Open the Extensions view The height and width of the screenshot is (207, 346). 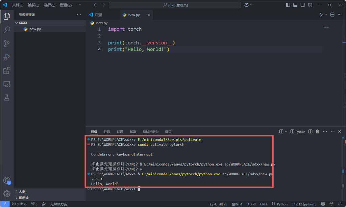(x=6, y=70)
